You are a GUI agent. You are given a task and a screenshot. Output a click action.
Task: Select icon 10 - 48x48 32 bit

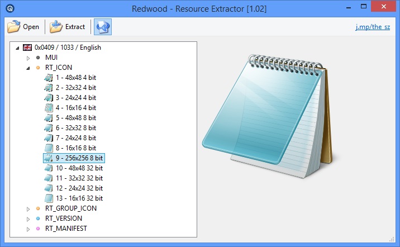point(79,168)
